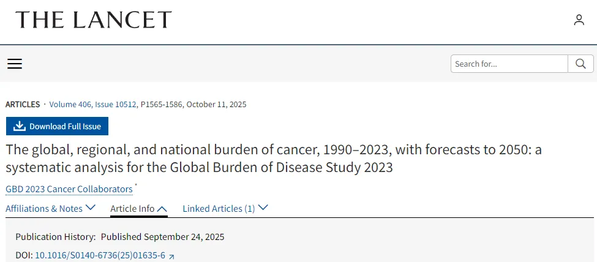597x262 pixels.
Task: Open the hamburger navigation menu
Action: [x=15, y=64]
